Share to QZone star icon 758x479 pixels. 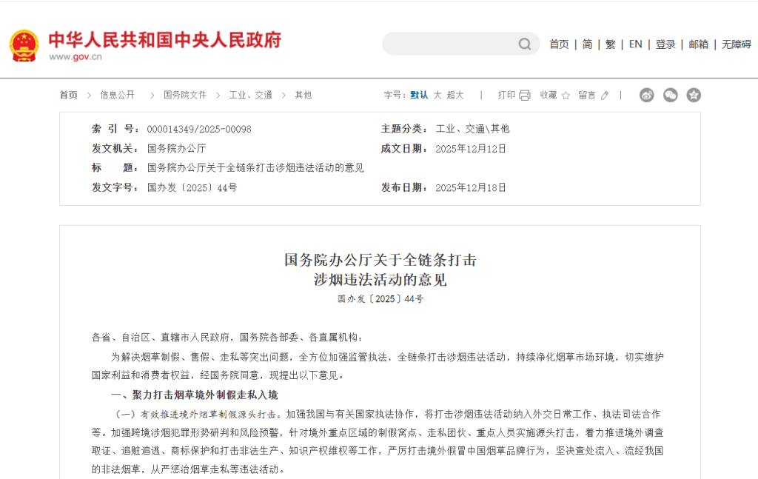pos(694,95)
